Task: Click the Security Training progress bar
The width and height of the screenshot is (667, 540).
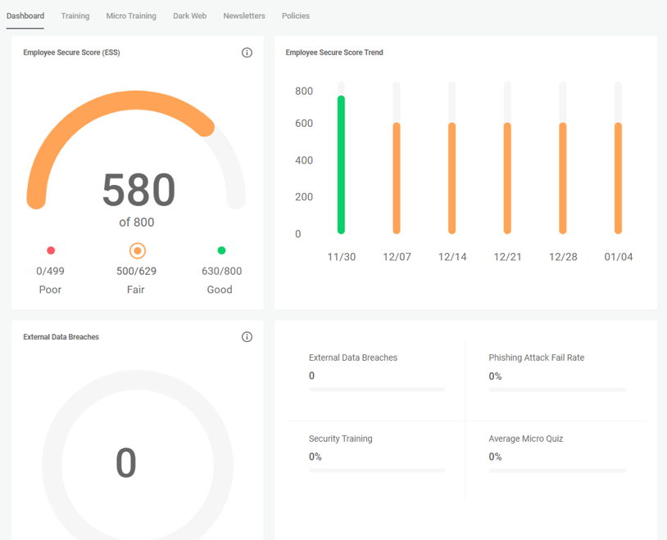Action: coord(377,470)
